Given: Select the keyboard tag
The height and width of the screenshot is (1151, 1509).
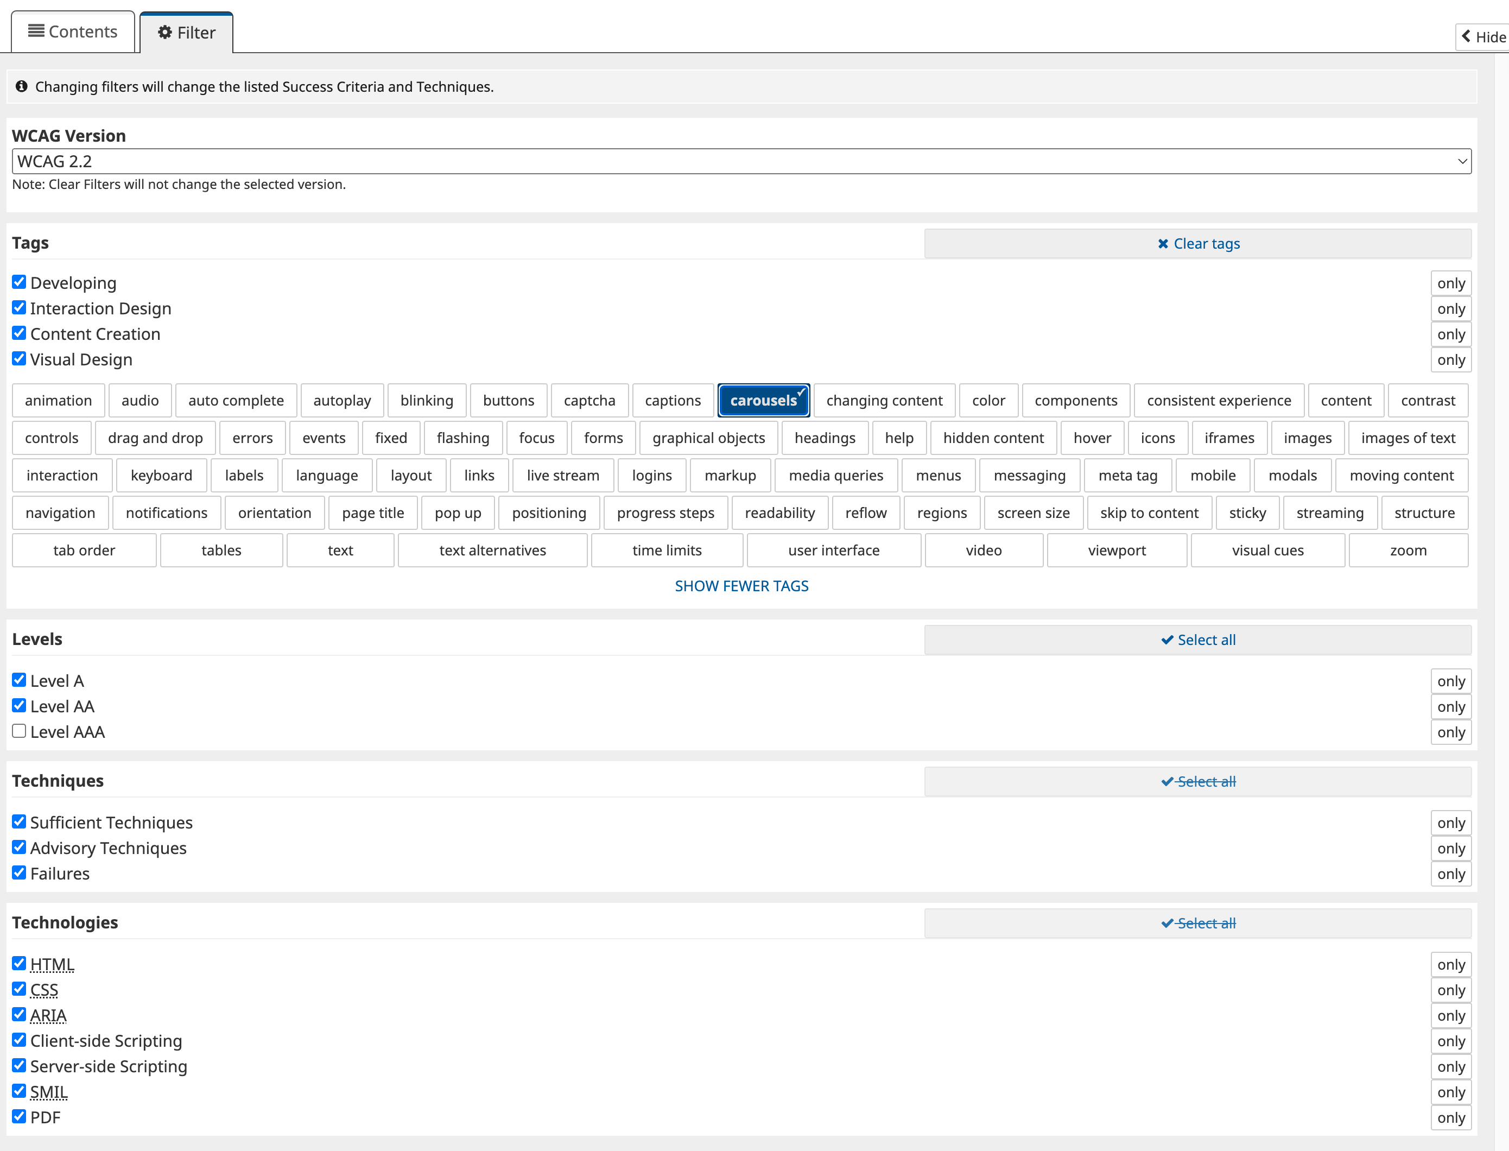Looking at the screenshot, I should (x=162, y=475).
